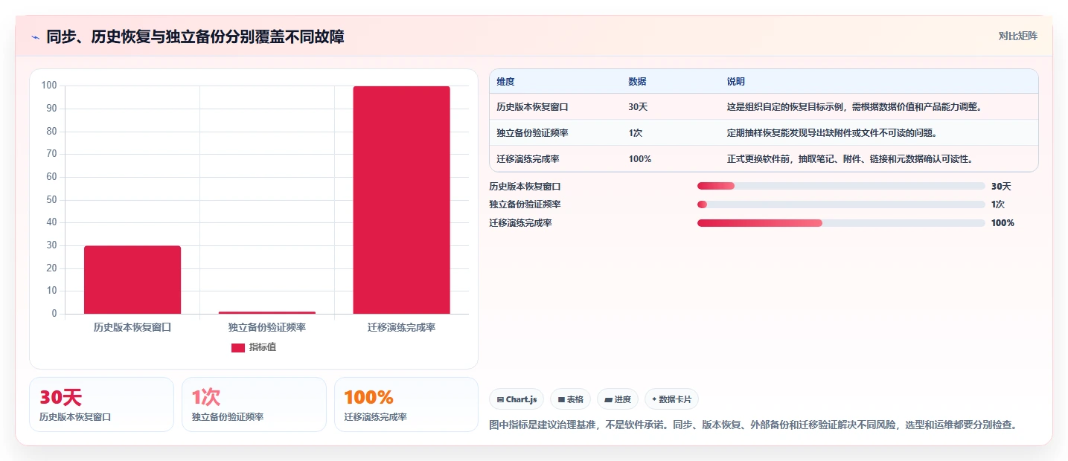1068x461 pixels.
Task: Click the 对比矩阵 label
Action: pyautogui.click(x=1017, y=36)
